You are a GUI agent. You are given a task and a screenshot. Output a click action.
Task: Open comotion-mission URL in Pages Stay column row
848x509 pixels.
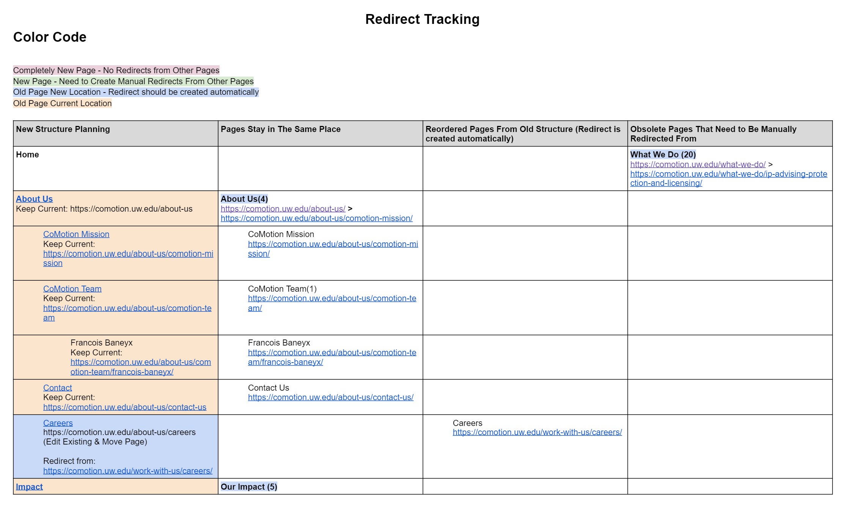[333, 249]
